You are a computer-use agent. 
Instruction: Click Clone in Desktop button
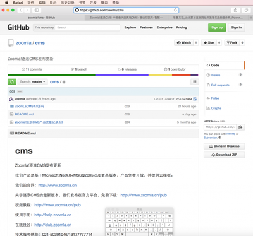224,146
